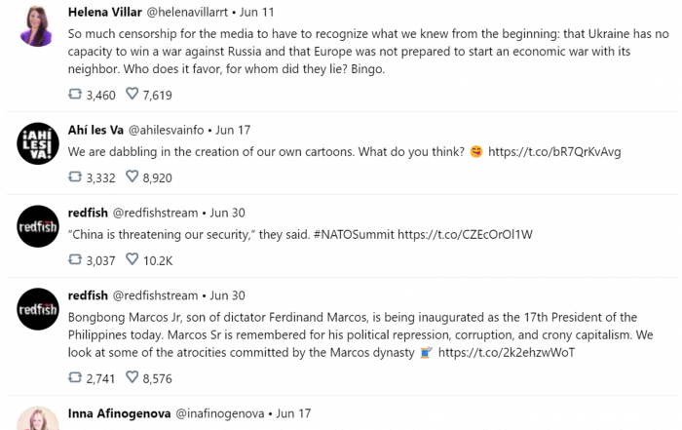Open the https://t.co/bR7QrKvAvg link

coord(554,152)
